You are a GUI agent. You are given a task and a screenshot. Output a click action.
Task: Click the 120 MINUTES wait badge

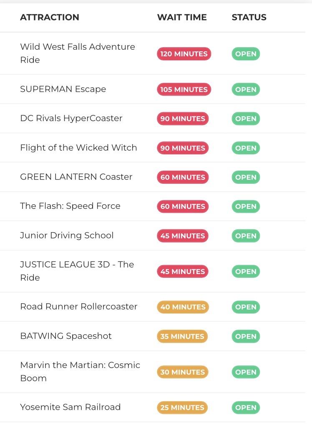click(x=184, y=54)
